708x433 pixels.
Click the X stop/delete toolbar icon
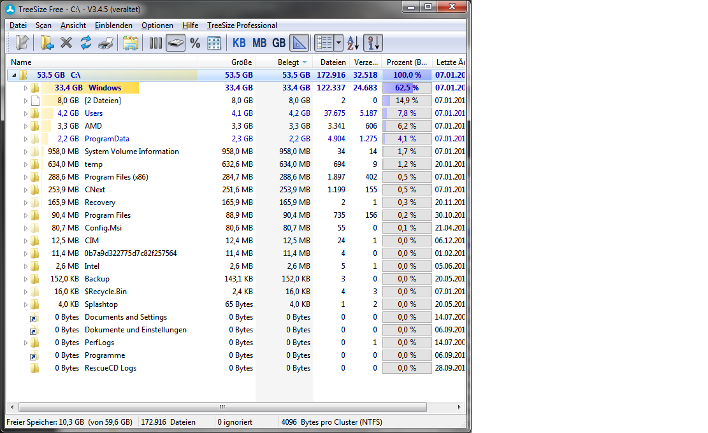pos(66,43)
